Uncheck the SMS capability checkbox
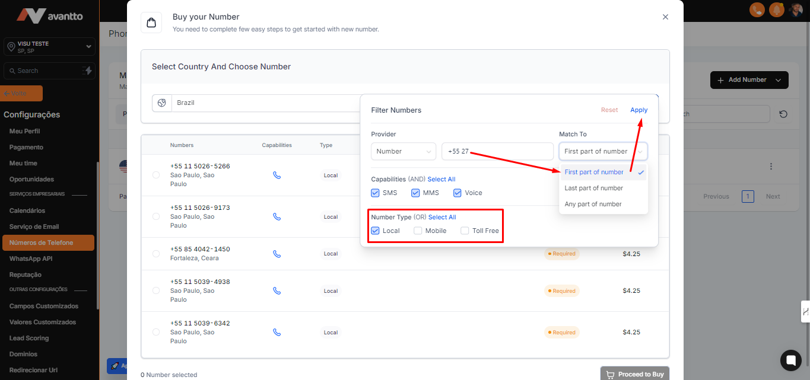 (375, 193)
